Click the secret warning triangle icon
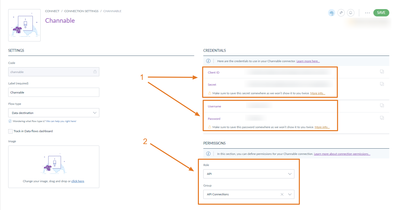 (210, 93)
